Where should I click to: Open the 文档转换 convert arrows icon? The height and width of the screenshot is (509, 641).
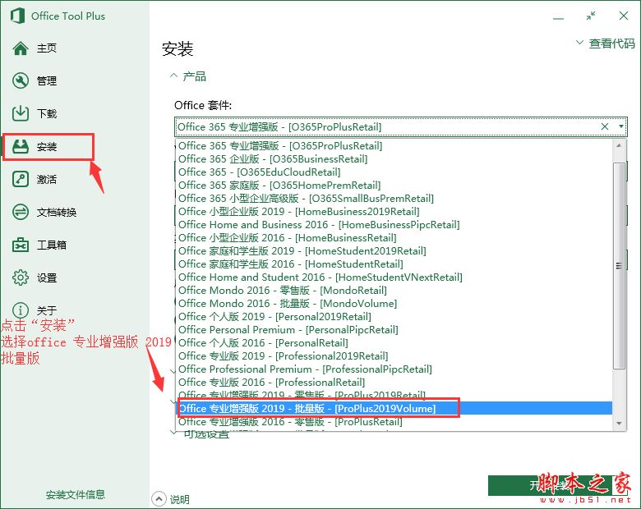click(21, 212)
